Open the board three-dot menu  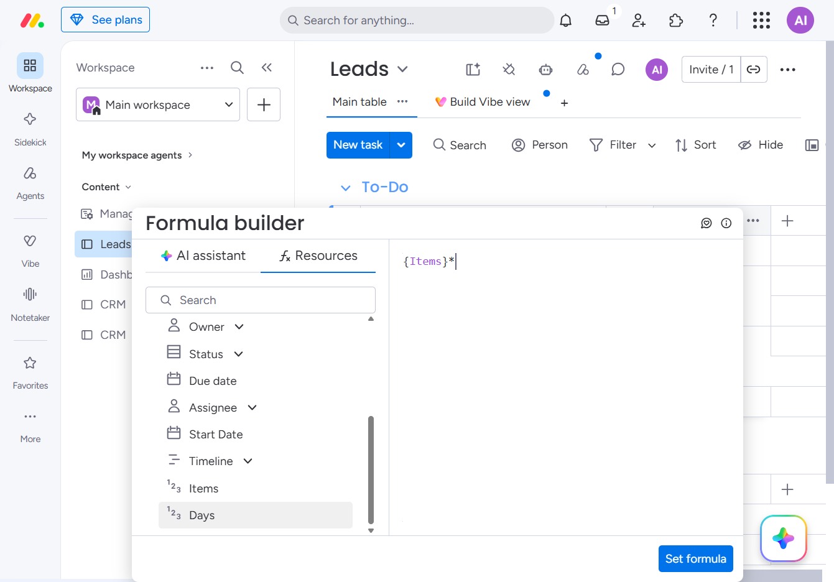click(787, 70)
